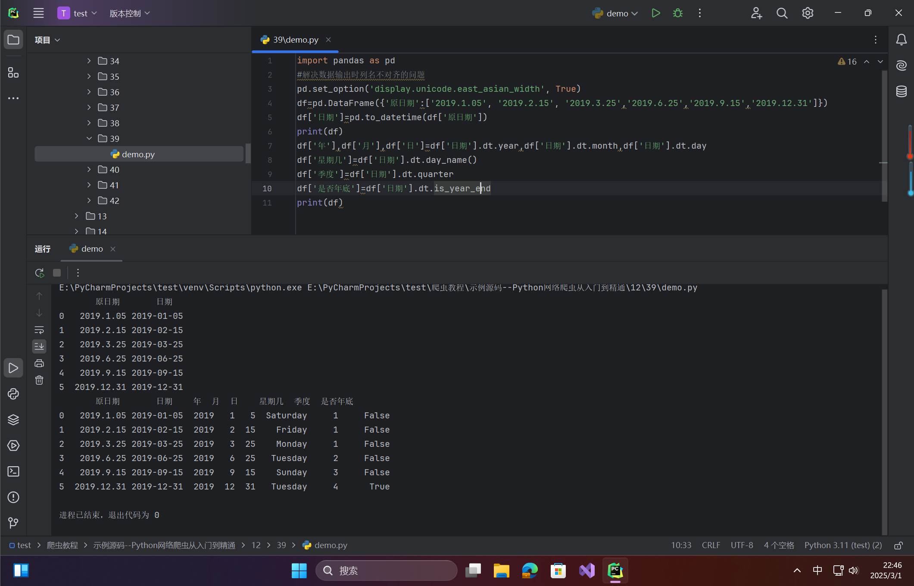Viewport: 914px width, 586px height.
Task: Start debugging with the bug icon
Action: pos(677,13)
